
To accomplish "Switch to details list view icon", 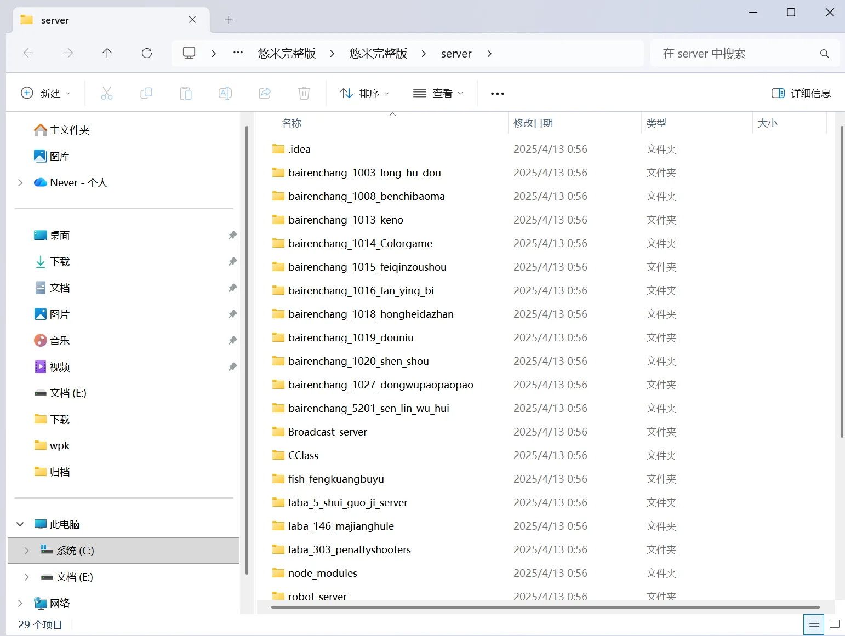I will point(814,624).
